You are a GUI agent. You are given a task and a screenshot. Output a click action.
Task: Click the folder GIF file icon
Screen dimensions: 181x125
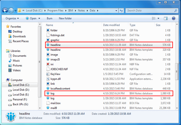tap(48, 30)
